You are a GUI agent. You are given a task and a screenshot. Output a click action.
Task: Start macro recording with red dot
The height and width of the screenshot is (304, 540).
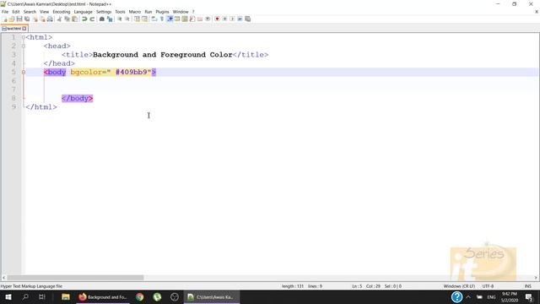tap(217, 19)
